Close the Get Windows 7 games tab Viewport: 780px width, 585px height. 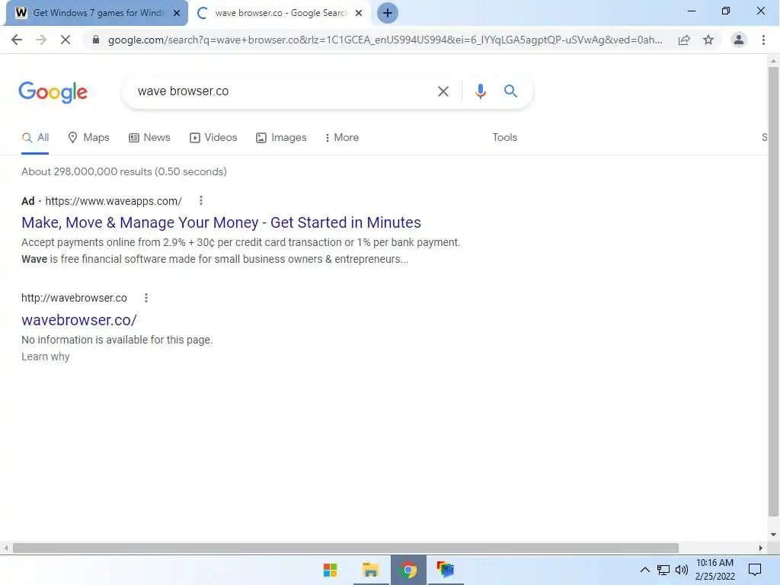[177, 14]
